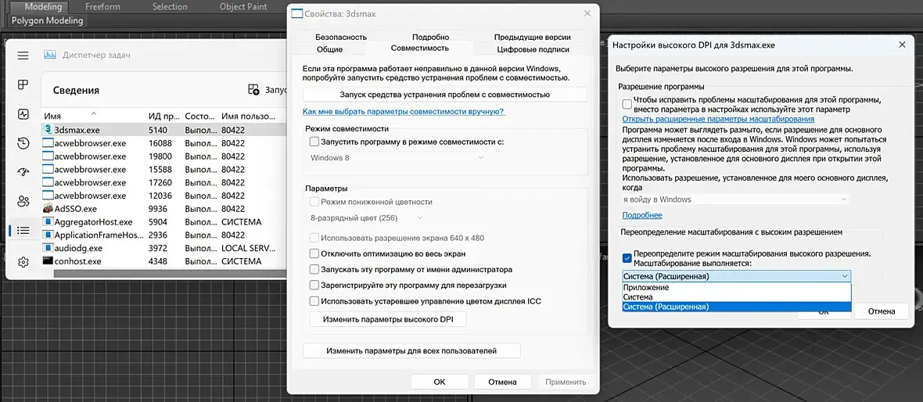Open Task Manager hamburger navigation menu
This screenshot has height=402, width=923.
[x=23, y=56]
